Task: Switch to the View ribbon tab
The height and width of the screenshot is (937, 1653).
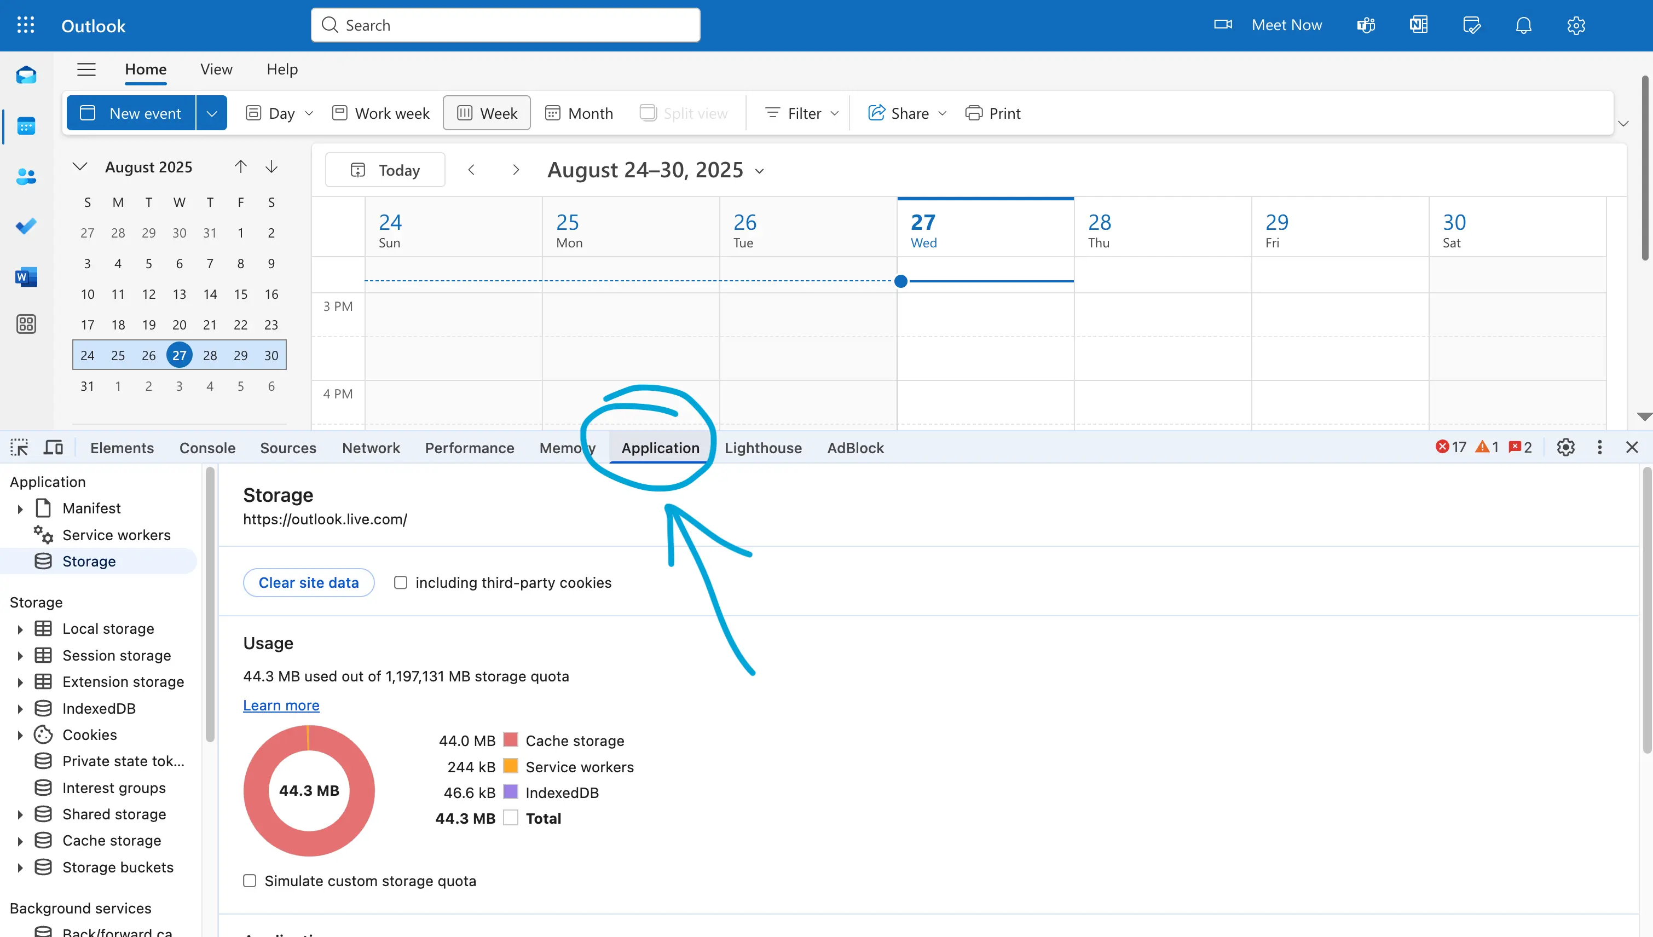Action: pos(216,70)
